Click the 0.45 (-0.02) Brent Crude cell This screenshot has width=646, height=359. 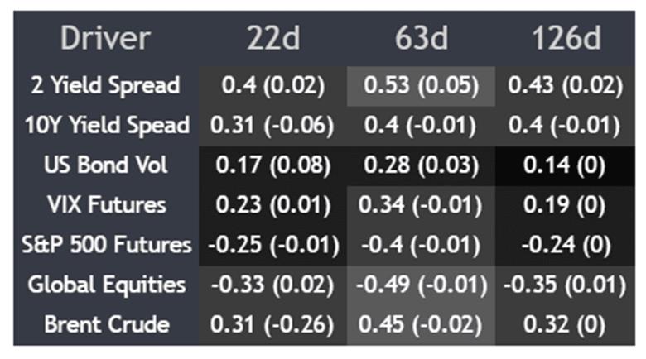point(421,325)
